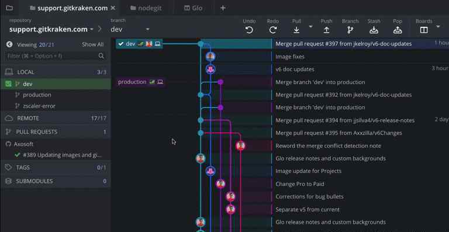Click the avatar on Image update for Projects commit
The height and width of the screenshot is (232, 449).
tap(210, 171)
